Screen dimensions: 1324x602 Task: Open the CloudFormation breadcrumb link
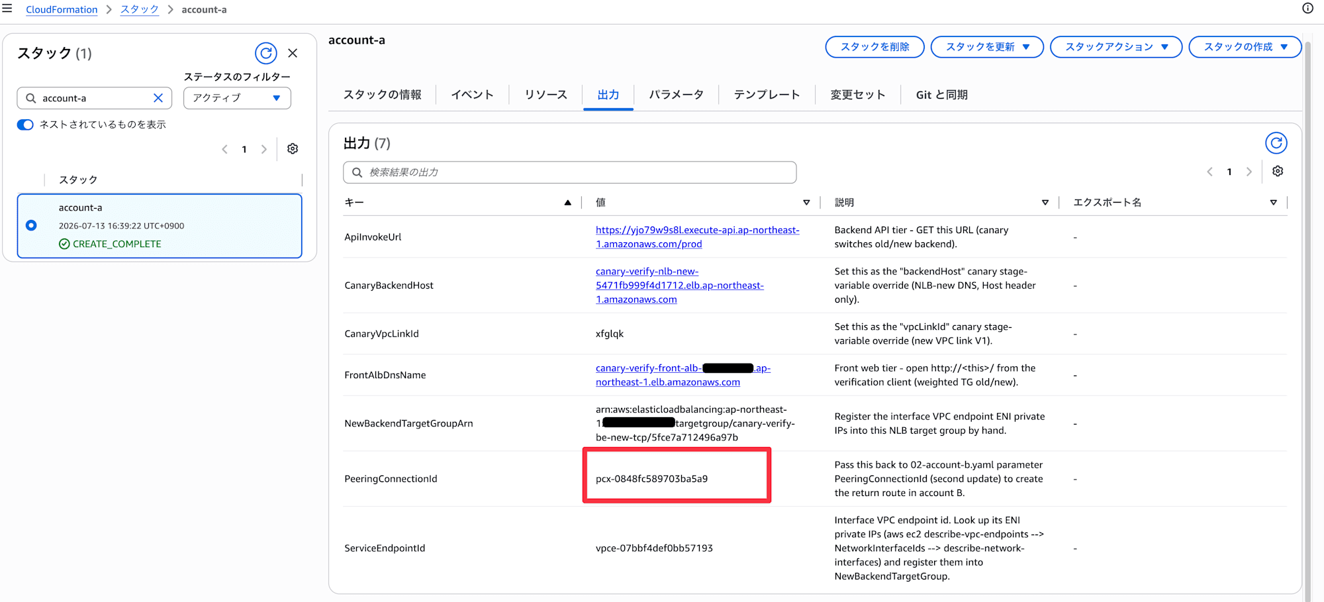click(x=62, y=9)
